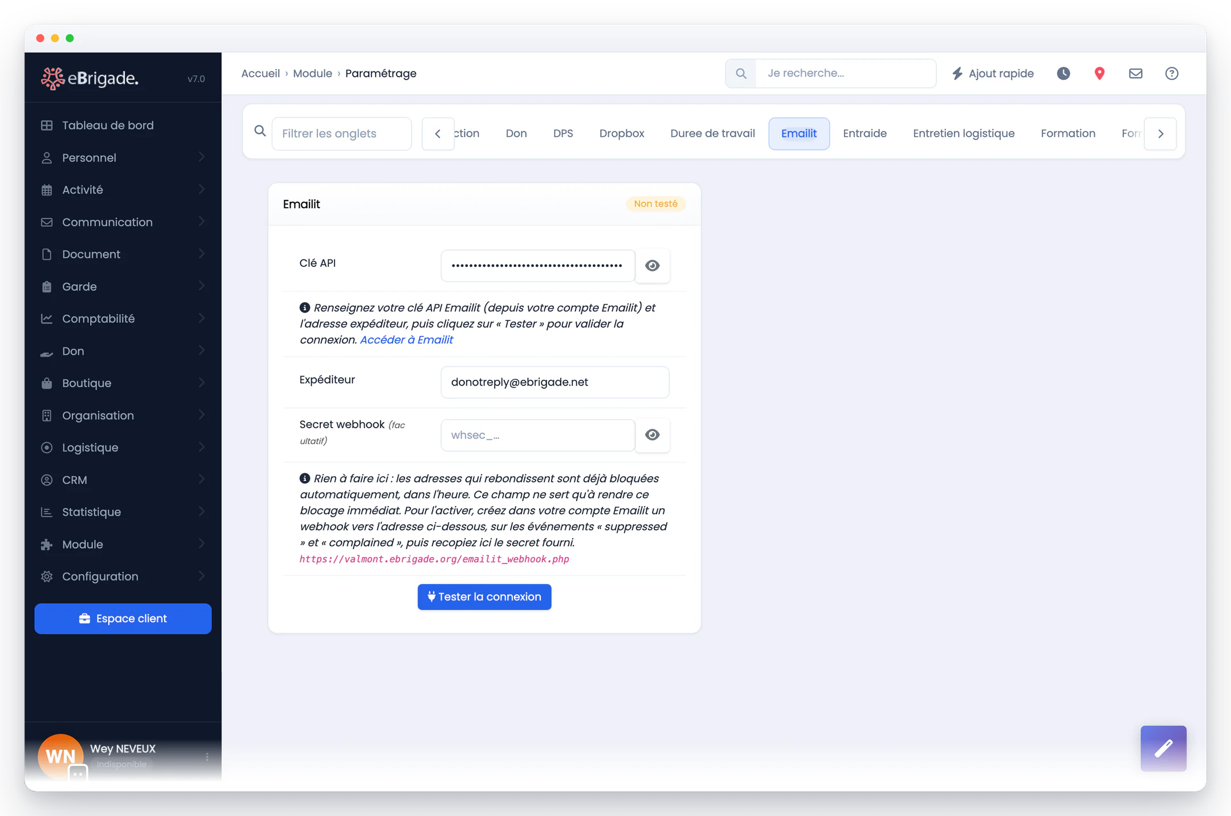Open the mail envelope icon in header
Screen dimensions: 1231x816
point(1136,74)
